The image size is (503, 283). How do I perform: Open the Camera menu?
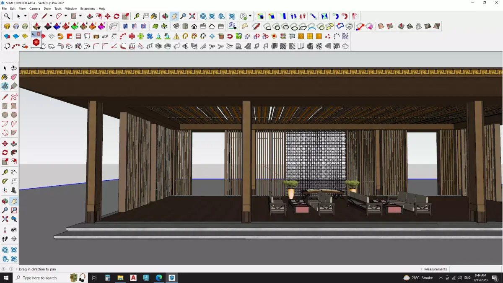(x=35, y=8)
